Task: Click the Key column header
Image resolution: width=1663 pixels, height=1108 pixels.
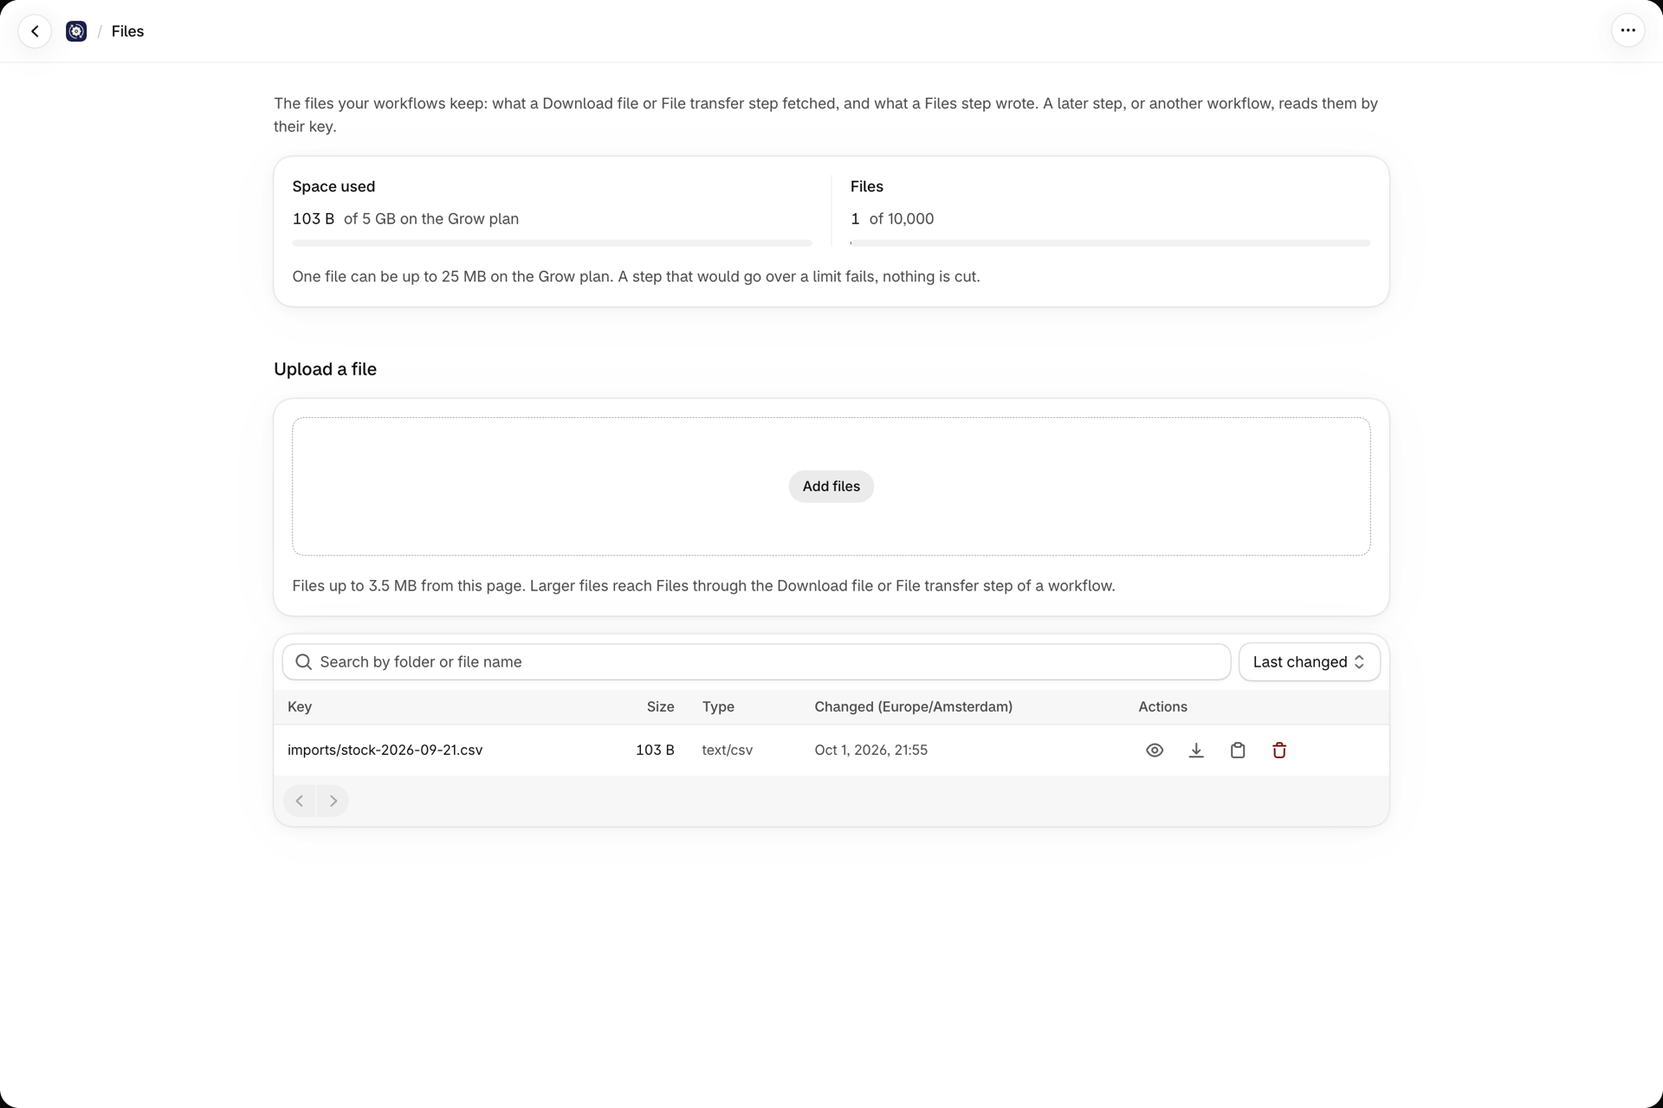Action: tap(300, 707)
